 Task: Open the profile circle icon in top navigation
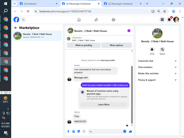tap(113, 20)
